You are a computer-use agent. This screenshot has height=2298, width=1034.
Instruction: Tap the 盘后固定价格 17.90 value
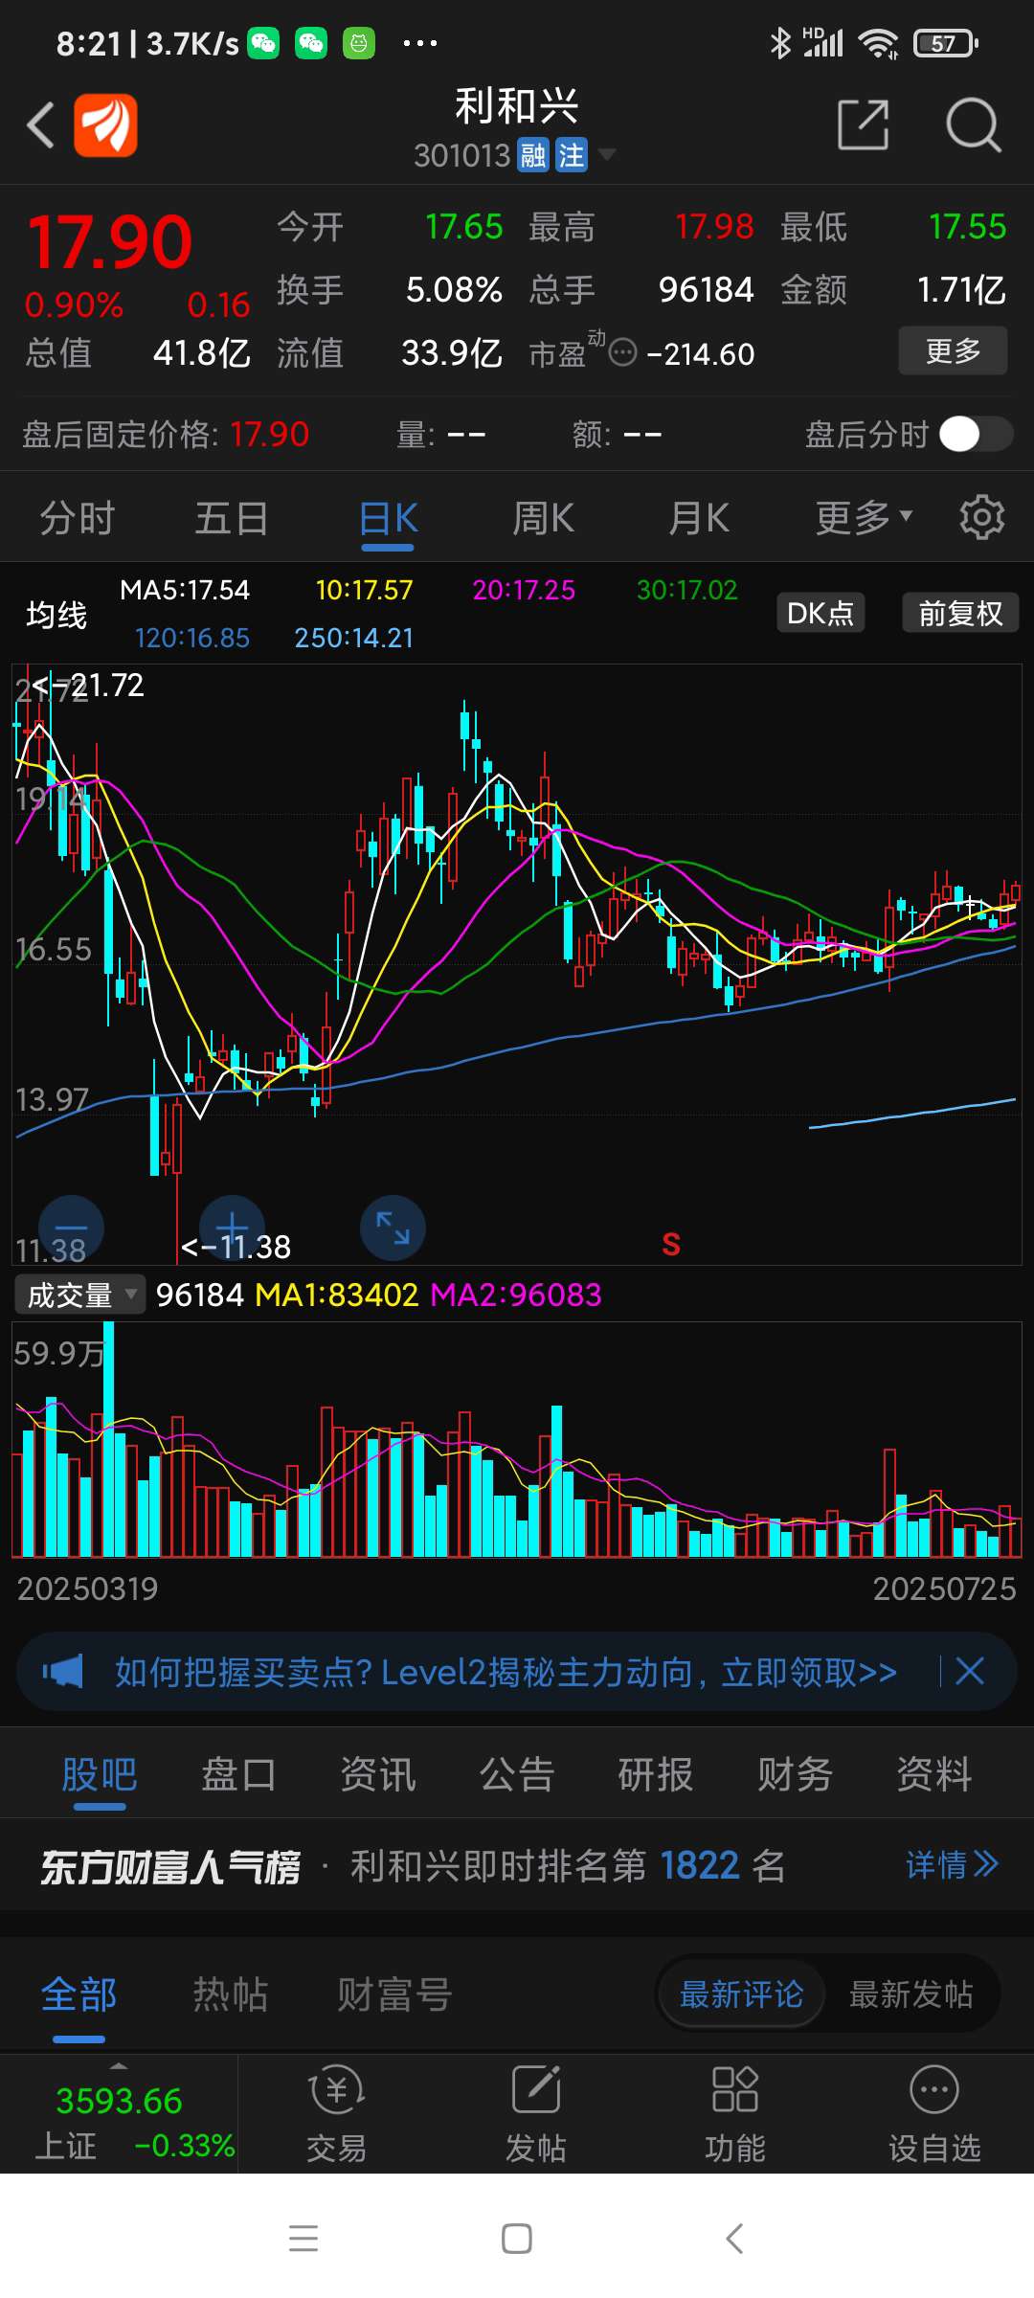pos(270,435)
